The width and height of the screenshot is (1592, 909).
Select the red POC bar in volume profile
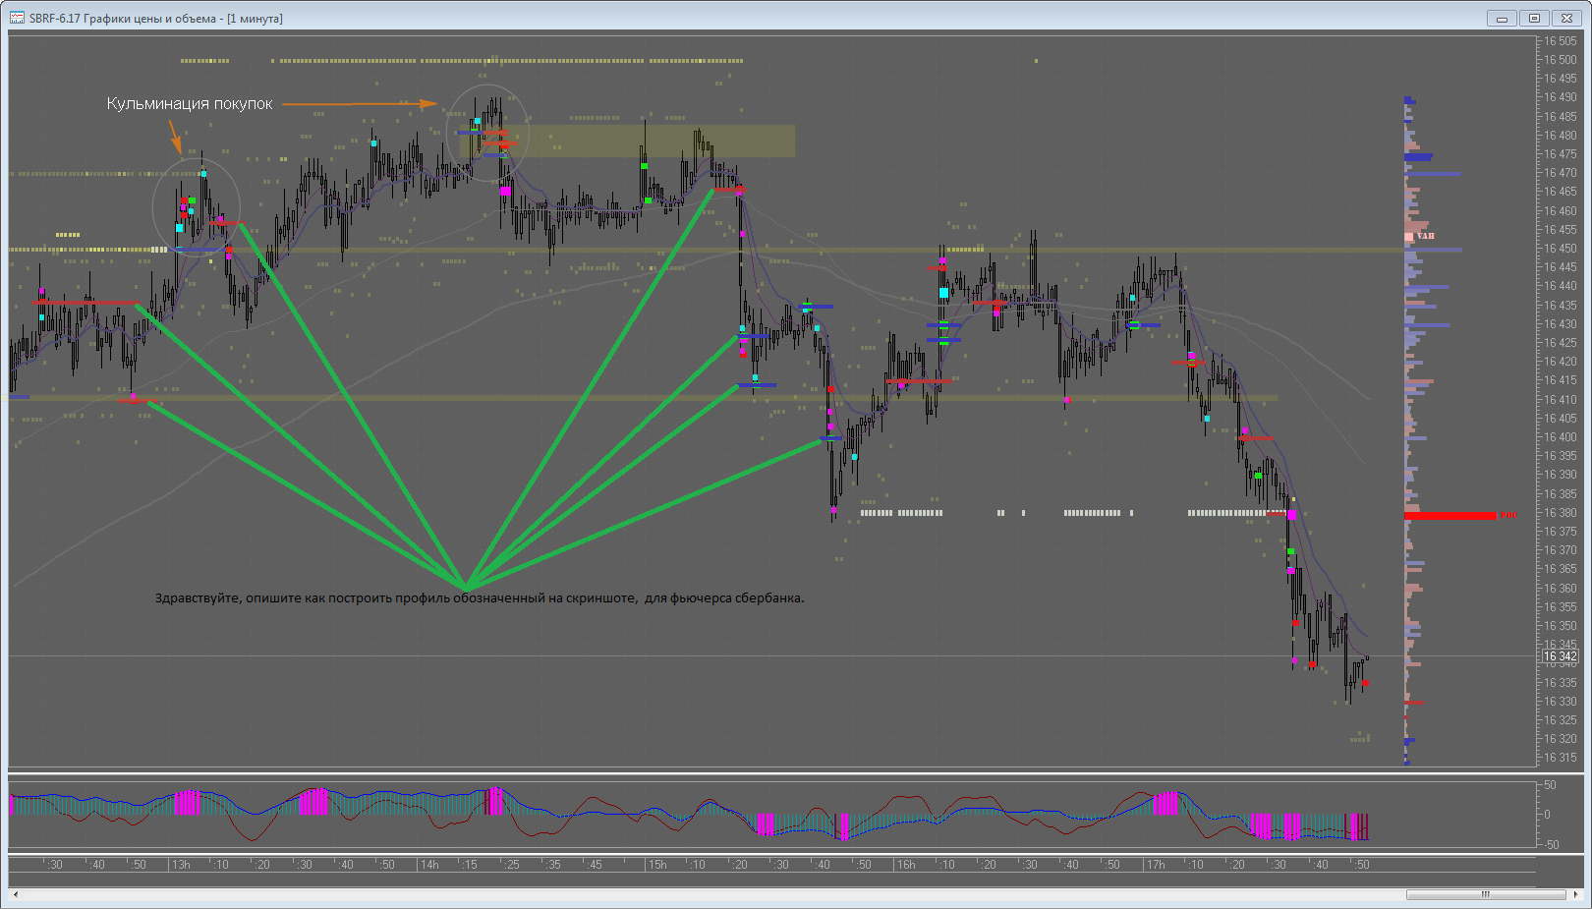[x=1450, y=515]
